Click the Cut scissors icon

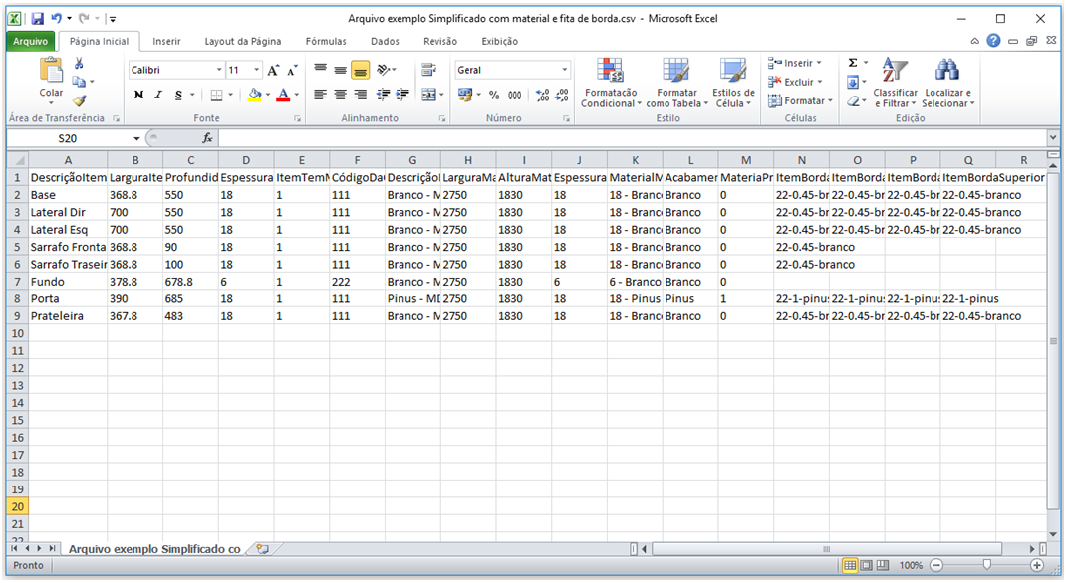[79, 63]
